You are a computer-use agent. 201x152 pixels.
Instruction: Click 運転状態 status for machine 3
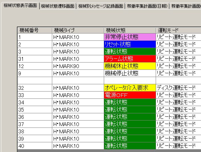(130, 51)
